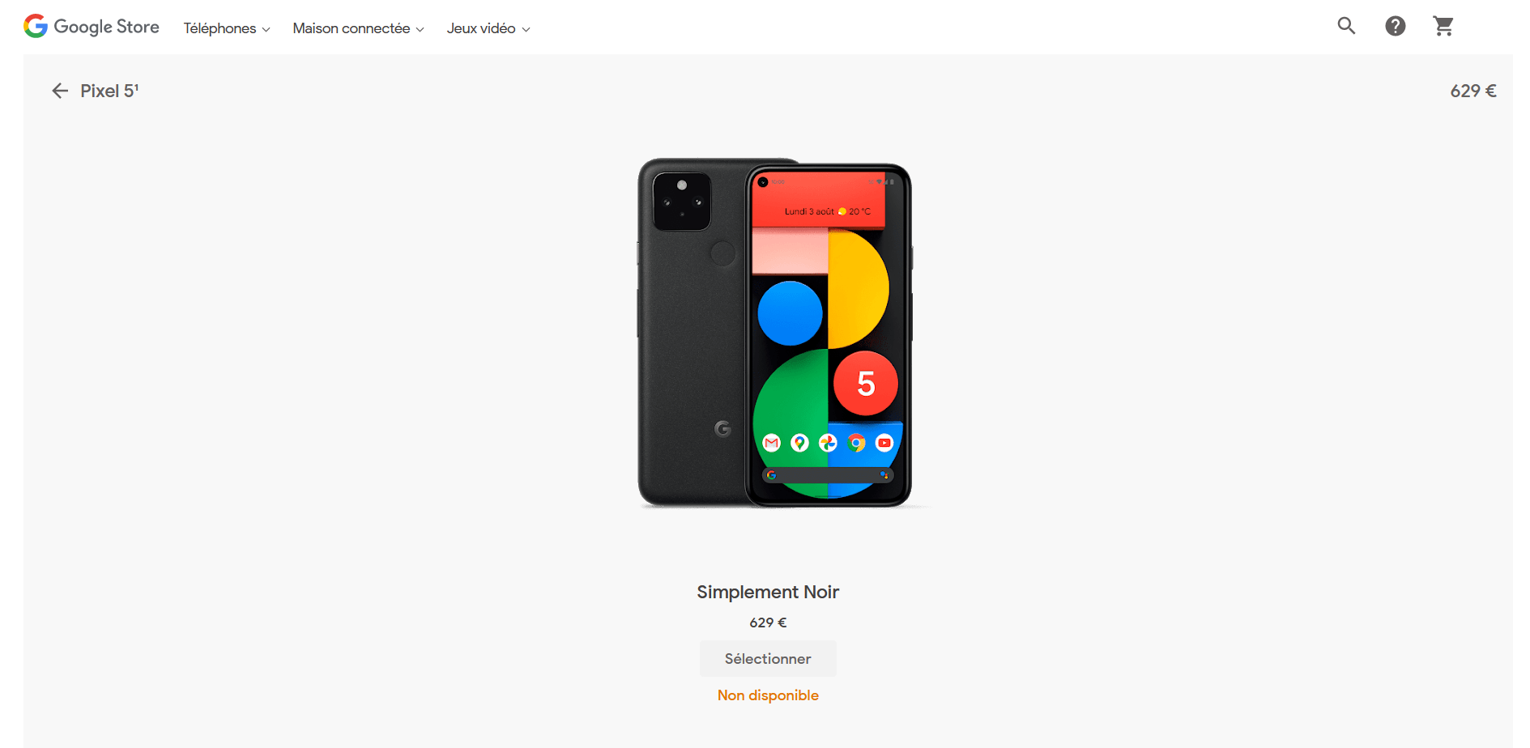The height and width of the screenshot is (748, 1530).
Task: Click the chevron next to Téléphones
Action: (x=266, y=29)
